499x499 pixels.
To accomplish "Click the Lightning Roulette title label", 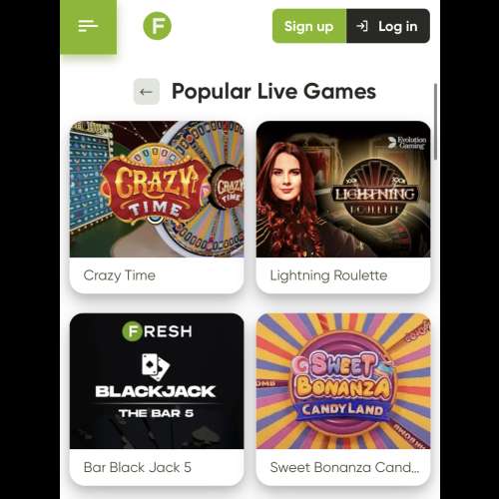I will [328, 275].
